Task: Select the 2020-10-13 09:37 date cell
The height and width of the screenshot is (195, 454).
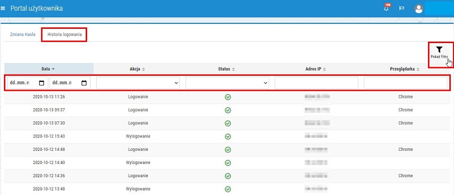Action: pyautogui.click(x=49, y=110)
